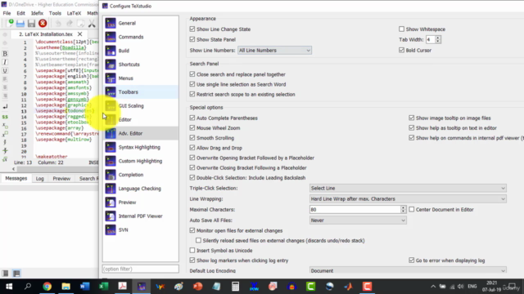Click the inline math $$ sidebar icon

point(5,117)
